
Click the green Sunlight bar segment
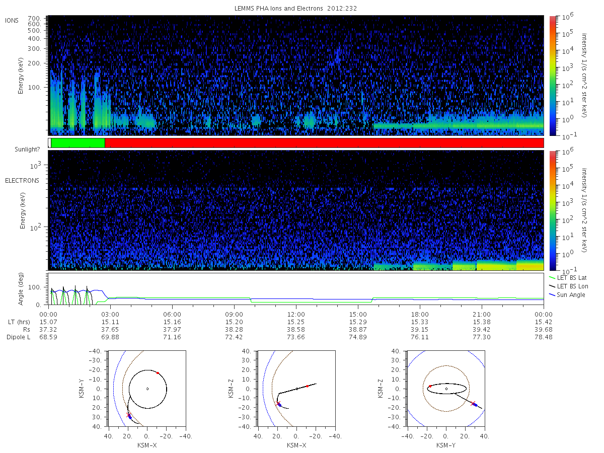[x=78, y=143]
